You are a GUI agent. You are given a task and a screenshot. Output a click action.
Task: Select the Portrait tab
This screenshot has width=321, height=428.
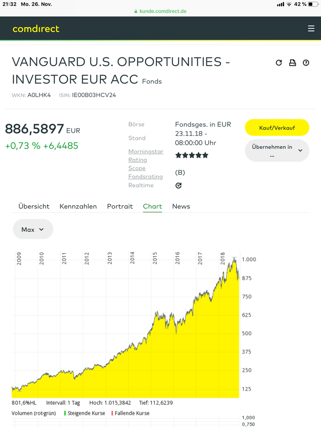coord(120,207)
